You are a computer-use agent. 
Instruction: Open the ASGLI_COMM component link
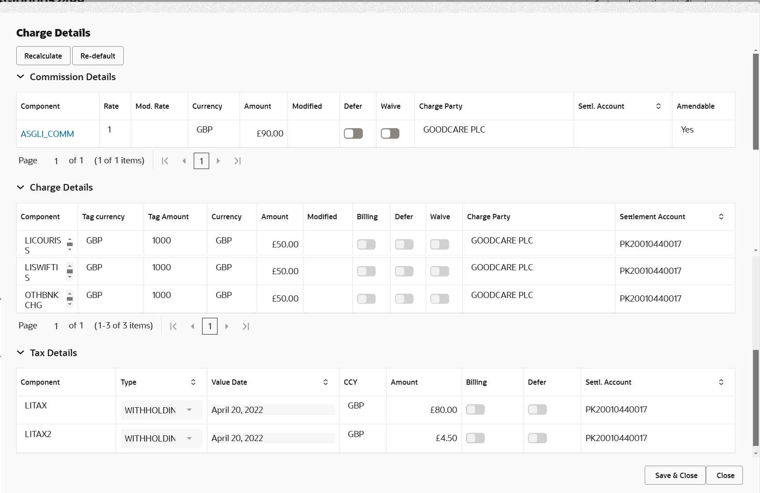coord(47,133)
